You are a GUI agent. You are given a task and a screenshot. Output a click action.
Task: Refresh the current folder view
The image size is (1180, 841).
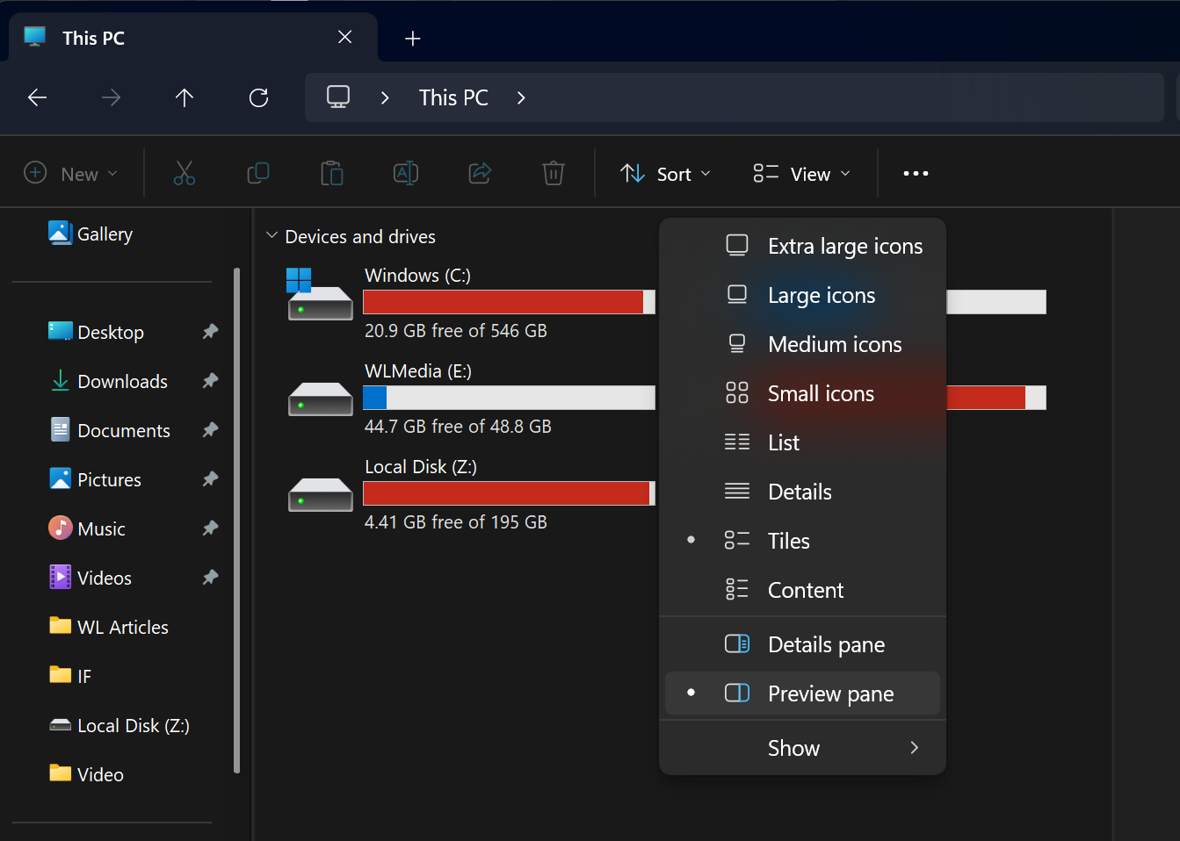click(x=258, y=97)
